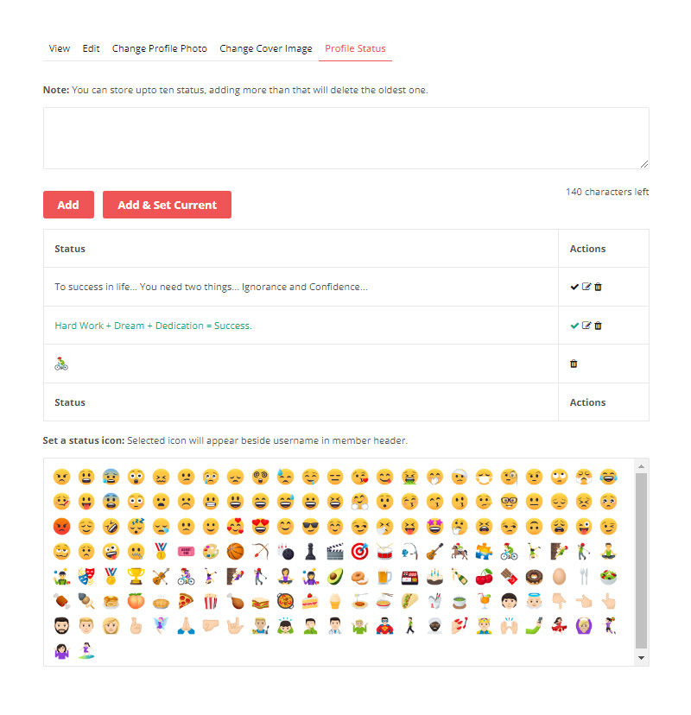Remove the cyclist status icon row
Image resolution: width=691 pixels, height=715 pixels.
[574, 364]
